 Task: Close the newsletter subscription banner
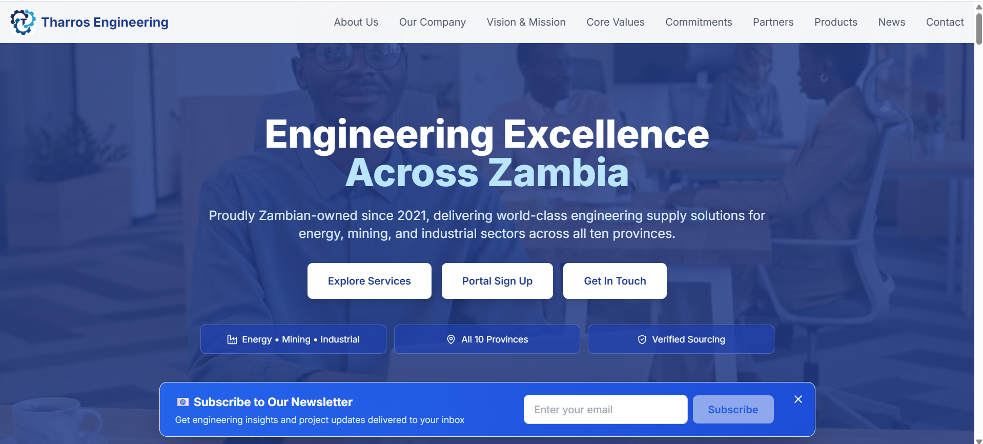[798, 399]
